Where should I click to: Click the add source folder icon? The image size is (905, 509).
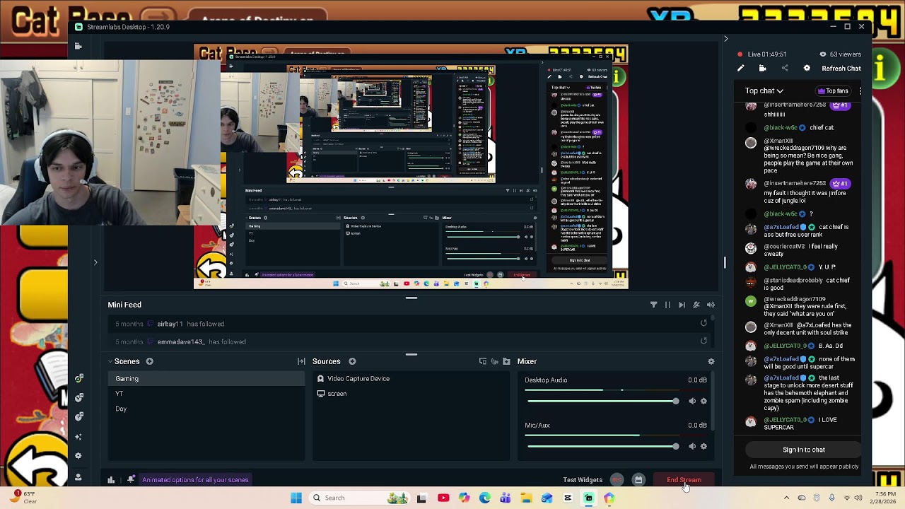coord(506,361)
